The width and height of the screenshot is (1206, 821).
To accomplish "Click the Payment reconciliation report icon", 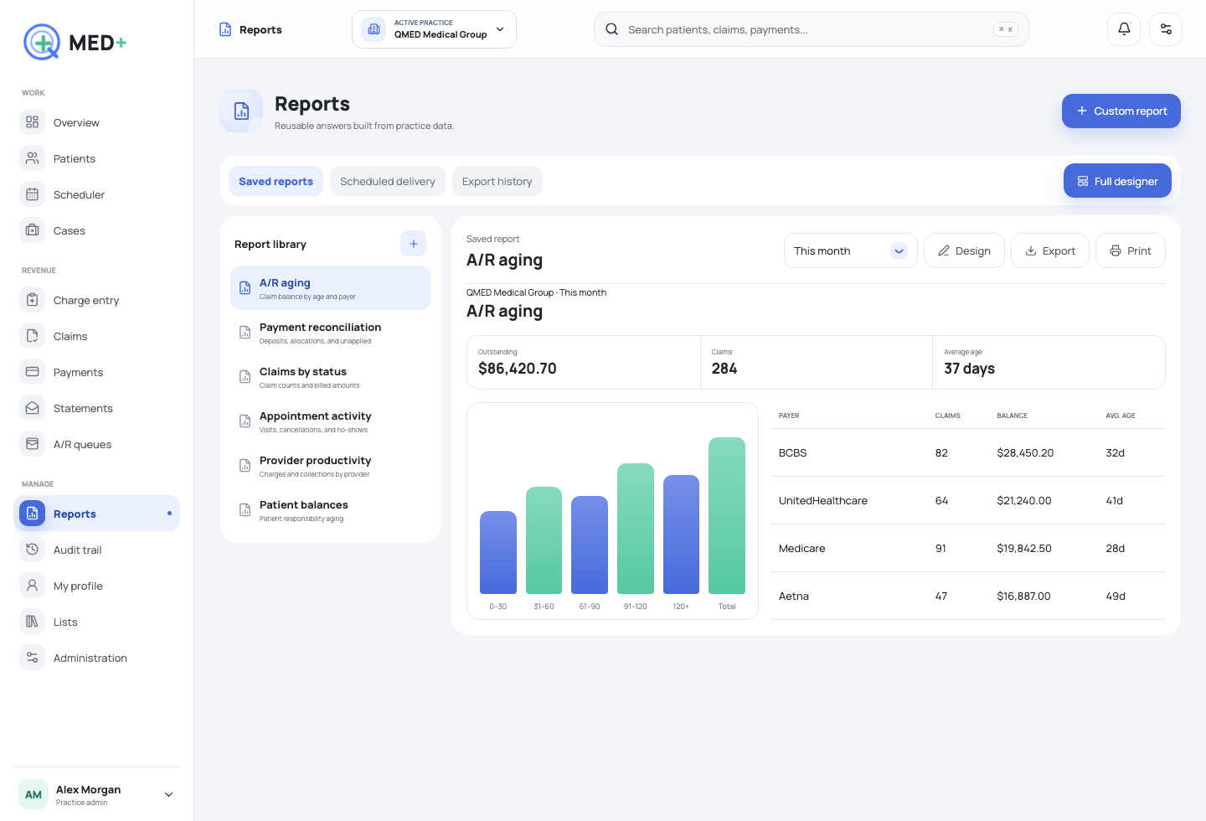I will point(245,333).
